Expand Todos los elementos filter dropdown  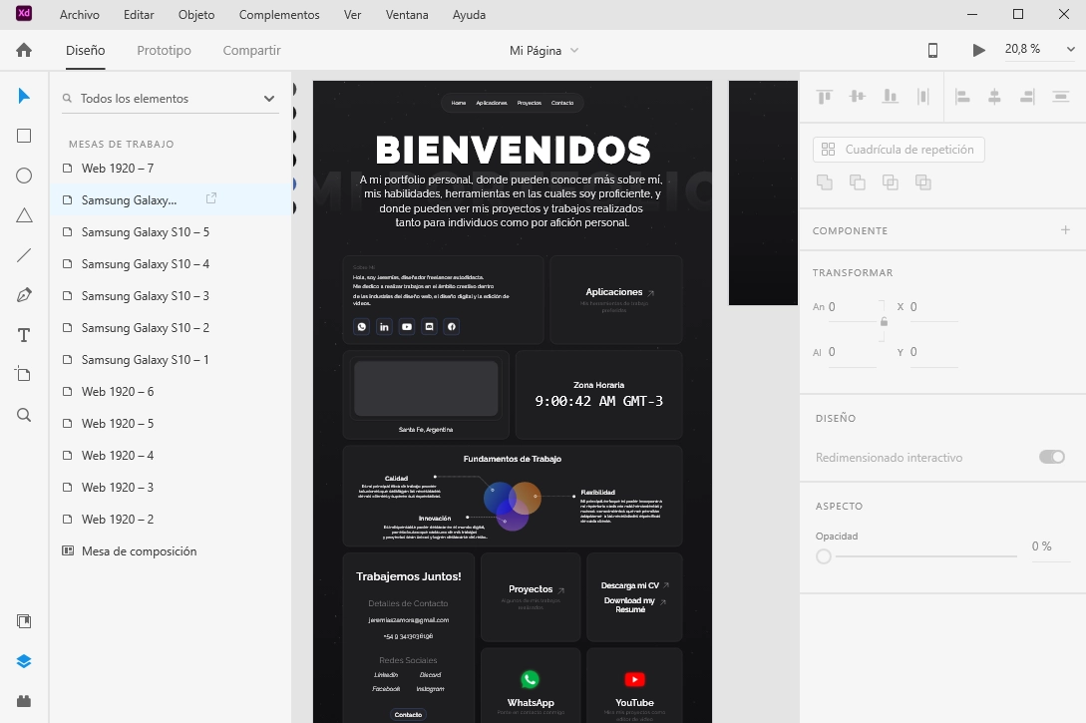coord(269,99)
